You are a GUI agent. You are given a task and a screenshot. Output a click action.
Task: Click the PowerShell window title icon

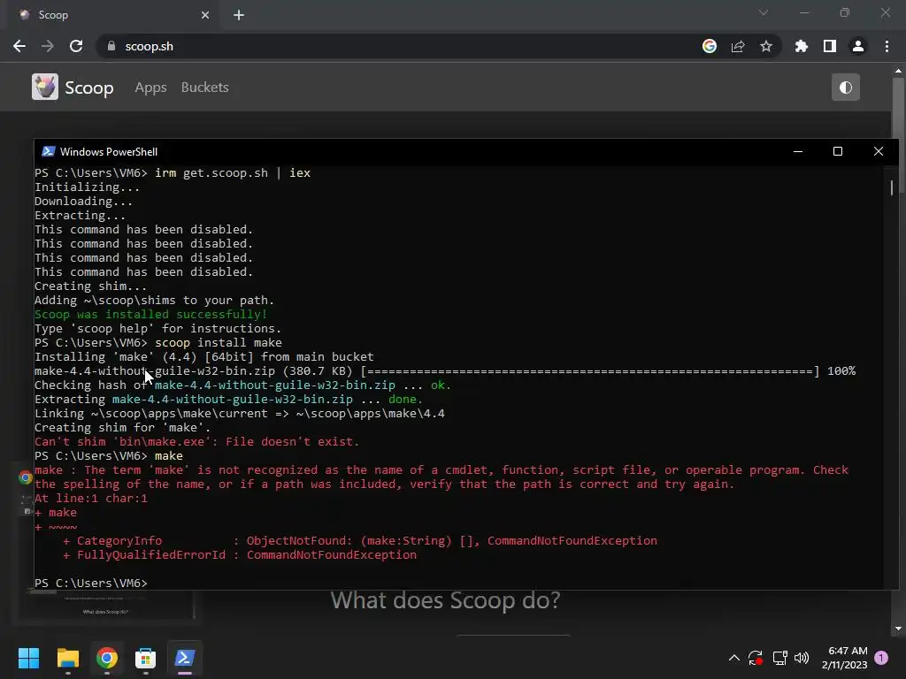click(49, 151)
